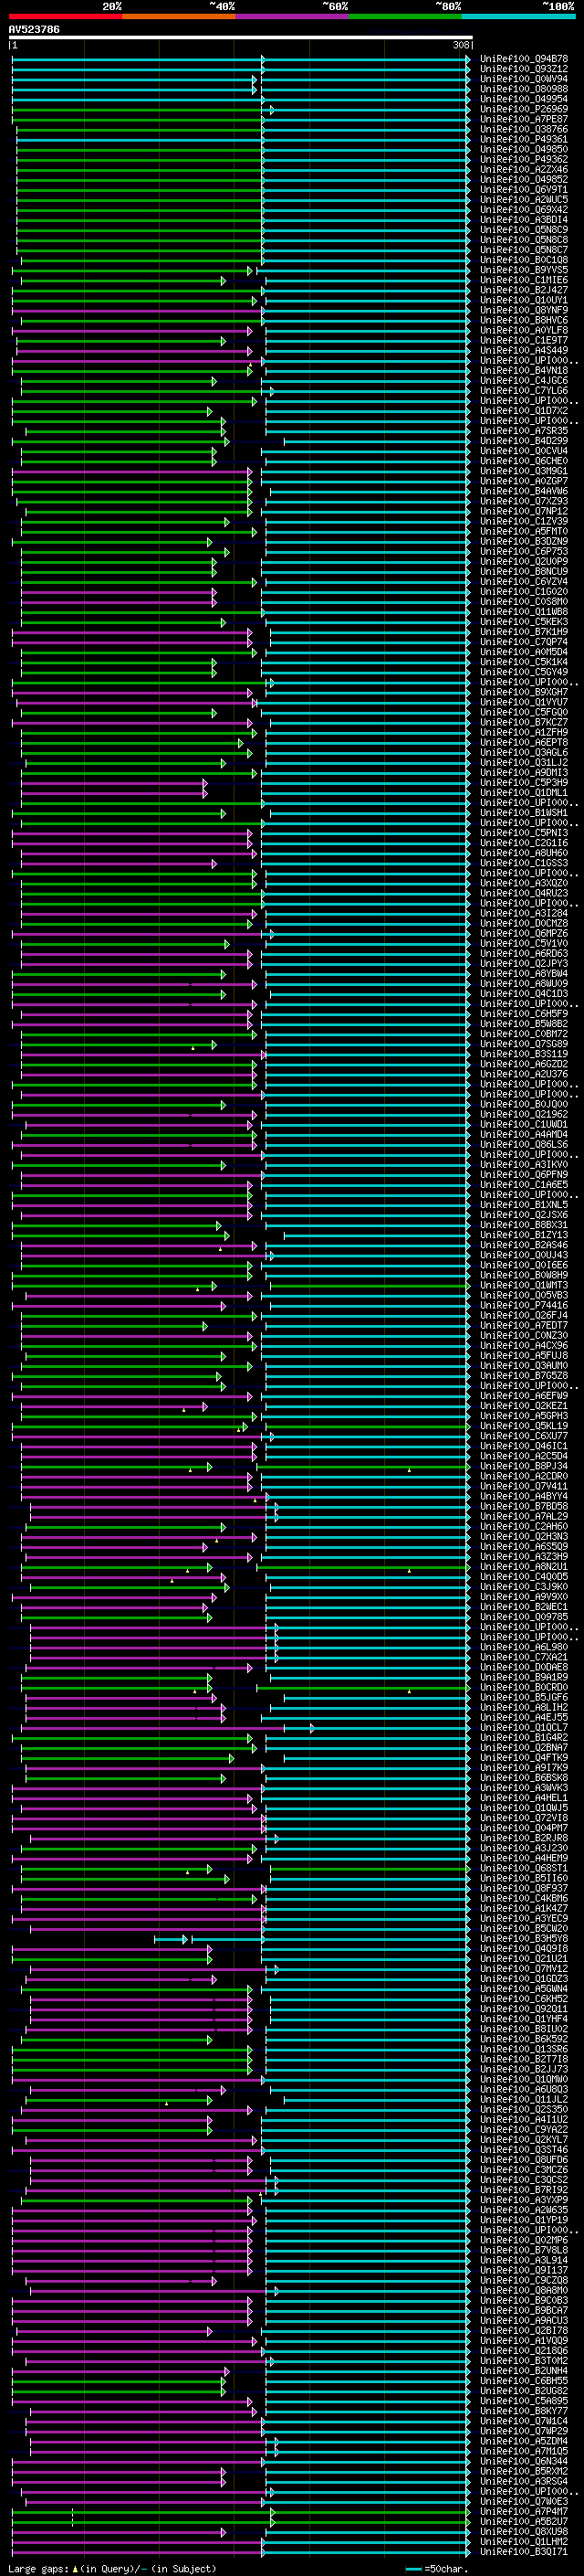Screen dimensions: 584x2576
Task: Click hit UniRef100_C4Q0D5
Action: tap(524, 1576)
